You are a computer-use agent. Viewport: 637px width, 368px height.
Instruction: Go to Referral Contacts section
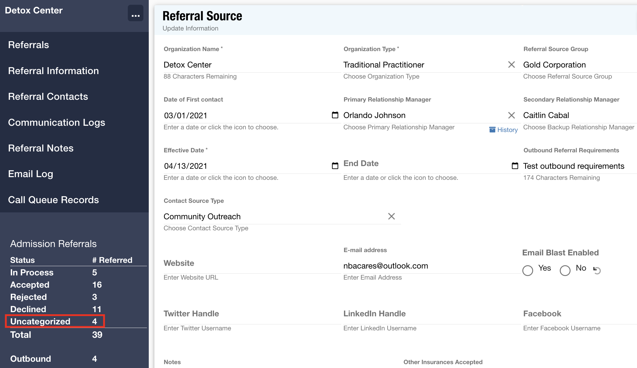tap(48, 96)
